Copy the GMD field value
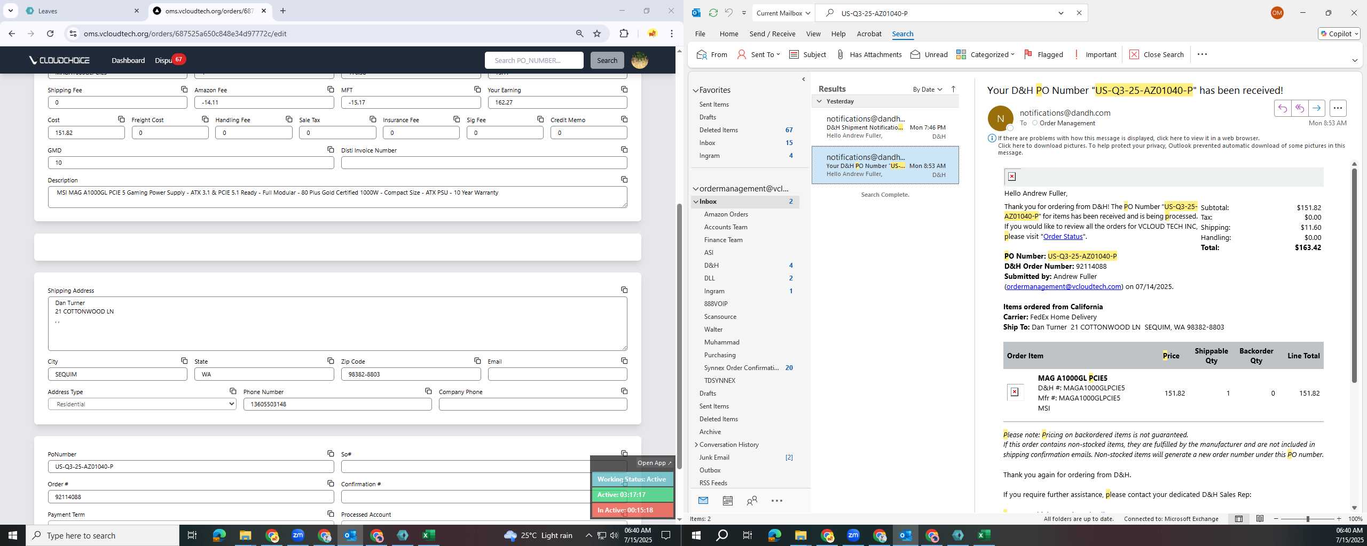The height and width of the screenshot is (546, 1367). tap(331, 150)
